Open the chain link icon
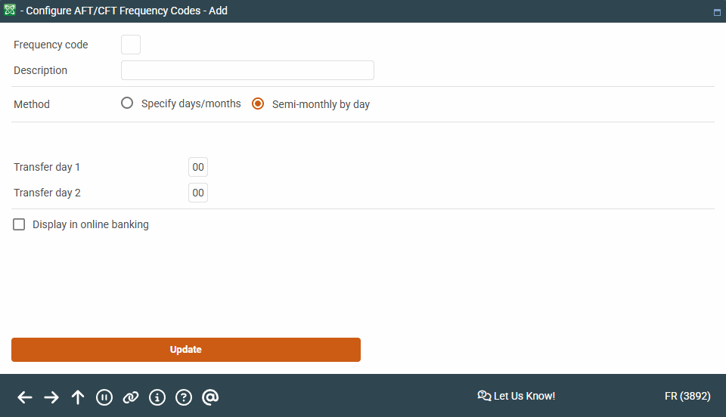 [131, 397]
